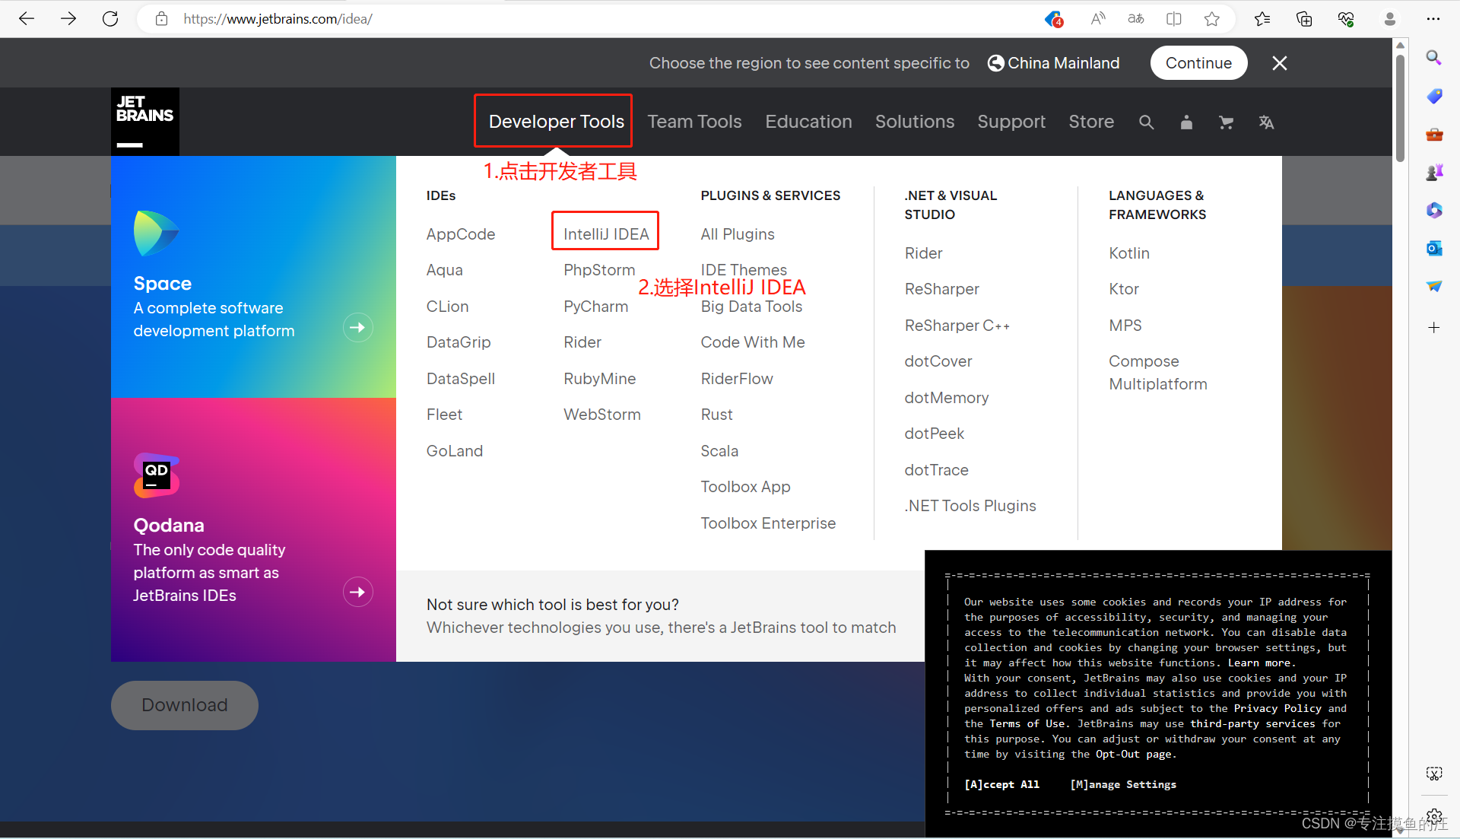Open the WebStorm IDE link
Viewport: 1460px width, 839px height.
(601, 415)
